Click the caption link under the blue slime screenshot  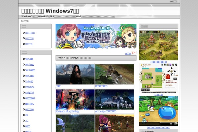point(158,128)
